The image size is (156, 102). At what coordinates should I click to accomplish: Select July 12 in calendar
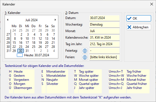point(40,38)
